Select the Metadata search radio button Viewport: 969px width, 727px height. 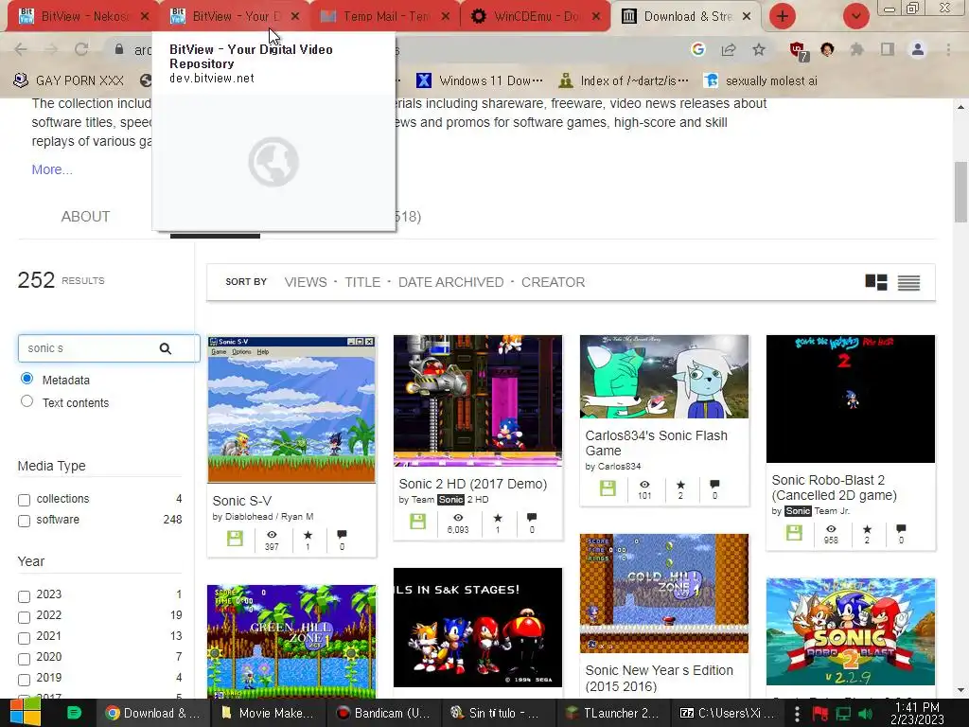(x=26, y=379)
